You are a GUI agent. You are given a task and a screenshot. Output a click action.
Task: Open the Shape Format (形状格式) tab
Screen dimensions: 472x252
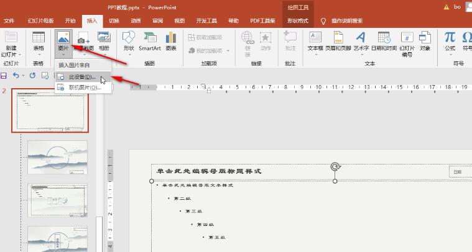297,20
